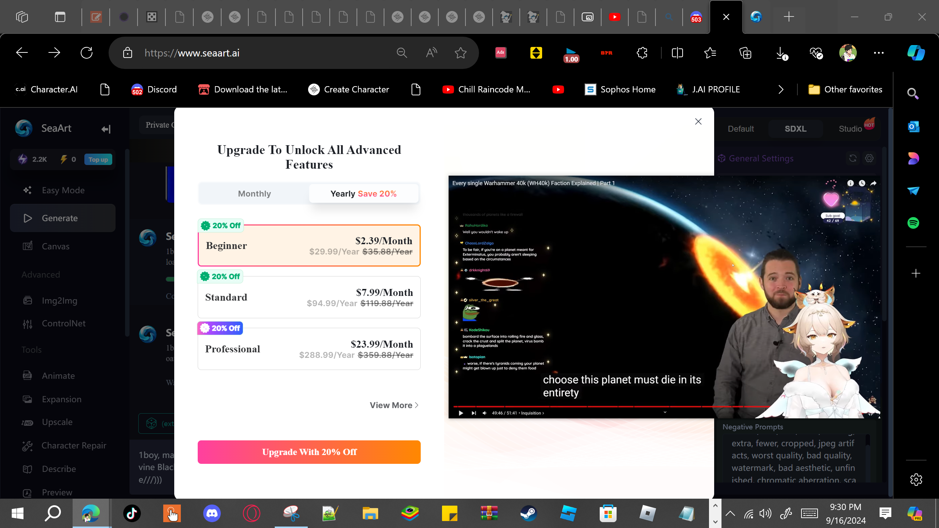Open the Windows Start menu
The width and height of the screenshot is (939, 528).
click(18, 513)
